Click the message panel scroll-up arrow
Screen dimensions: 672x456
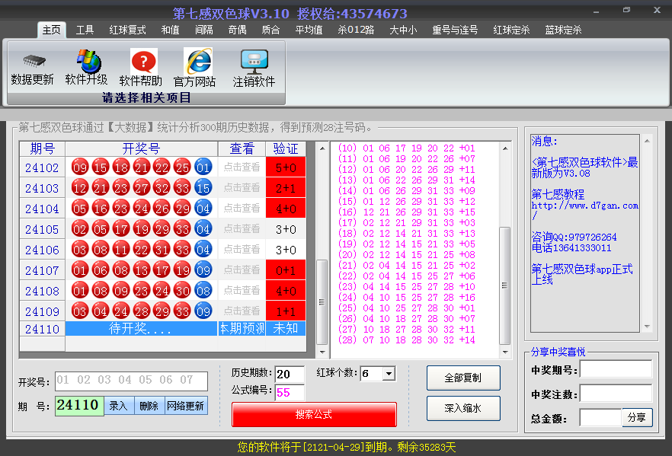647,141
